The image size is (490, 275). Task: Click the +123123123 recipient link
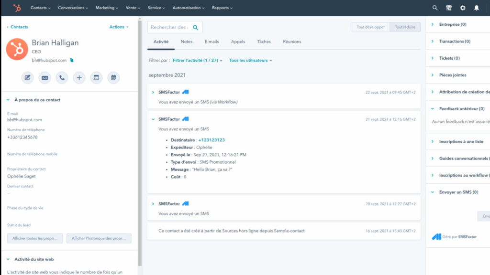pyautogui.click(x=212, y=140)
